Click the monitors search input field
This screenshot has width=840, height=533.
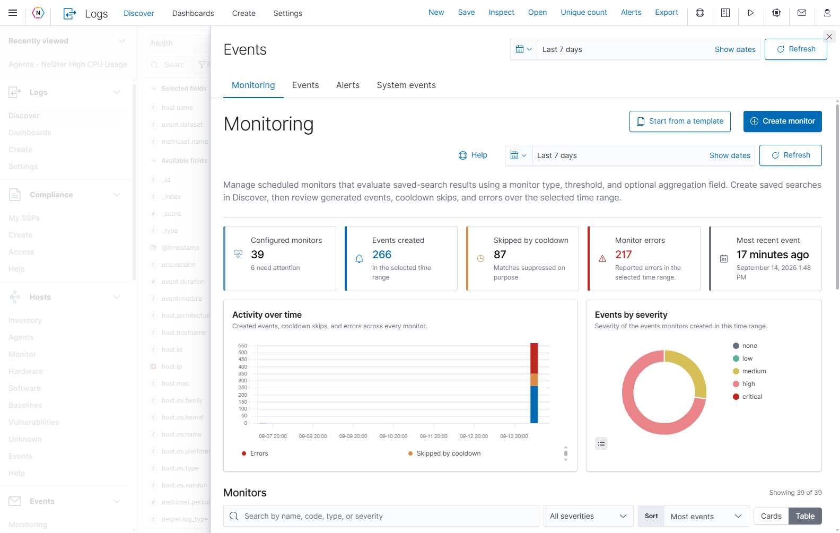coord(381,516)
